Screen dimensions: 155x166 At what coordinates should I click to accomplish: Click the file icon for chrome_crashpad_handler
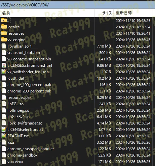[x=4, y=149]
